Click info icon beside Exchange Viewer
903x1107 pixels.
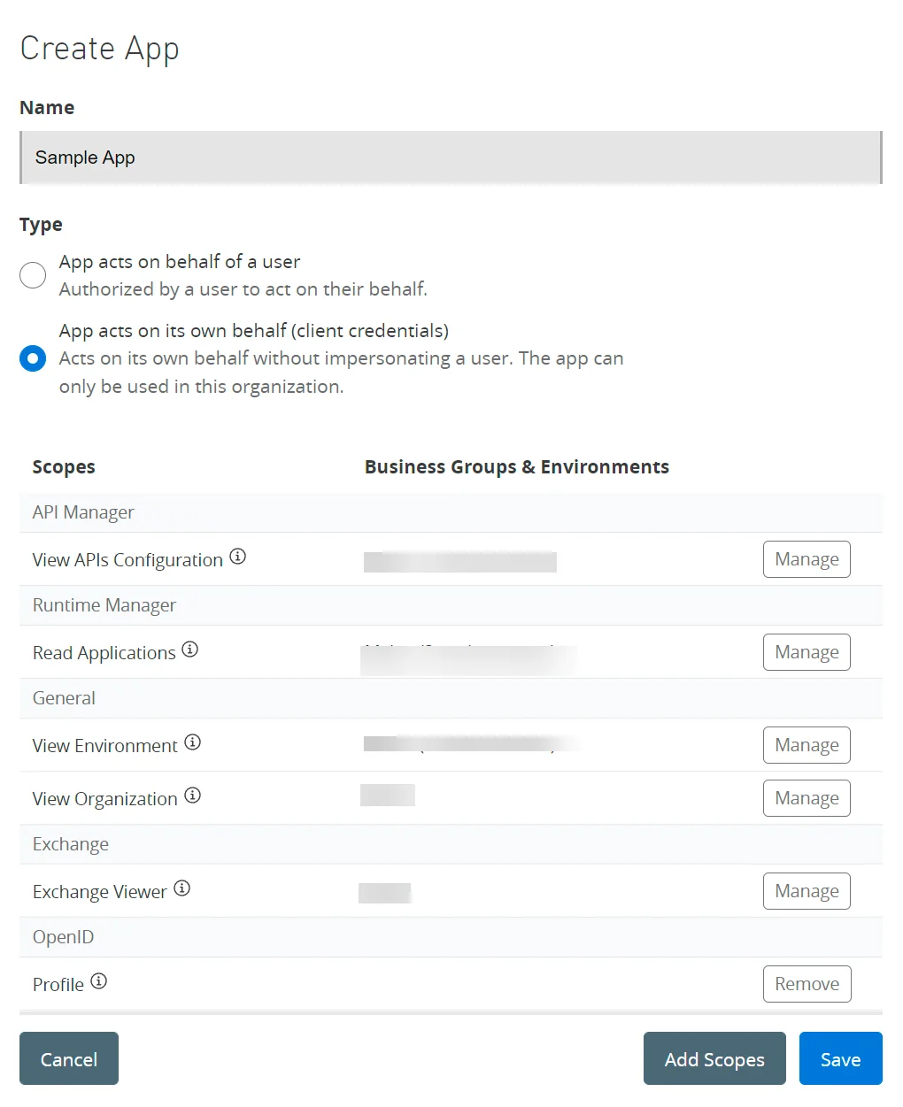(181, 888)
